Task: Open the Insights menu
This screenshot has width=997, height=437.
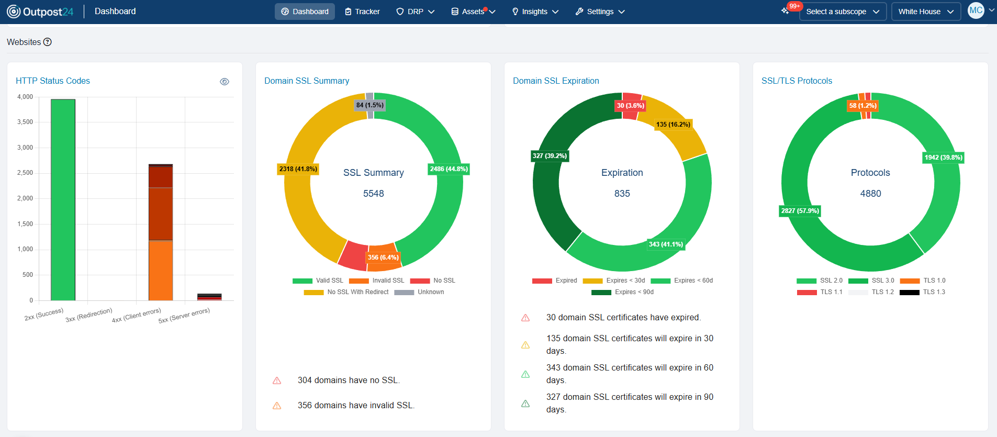Action: coord(535,12)
